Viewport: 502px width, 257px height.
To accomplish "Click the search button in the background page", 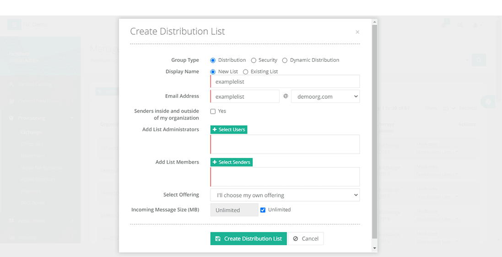I will [479, 60].
